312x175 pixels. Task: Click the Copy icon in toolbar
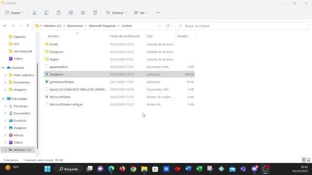click(x=46, y=13)
